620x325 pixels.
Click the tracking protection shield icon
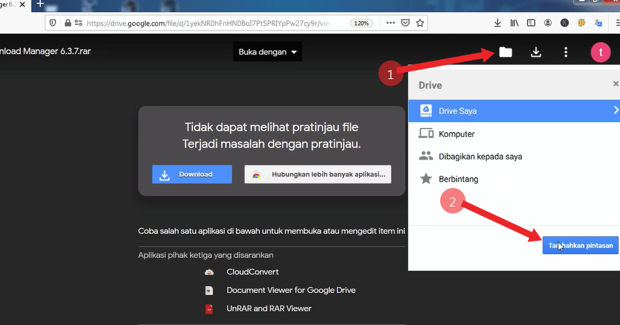tap(52, 23)
